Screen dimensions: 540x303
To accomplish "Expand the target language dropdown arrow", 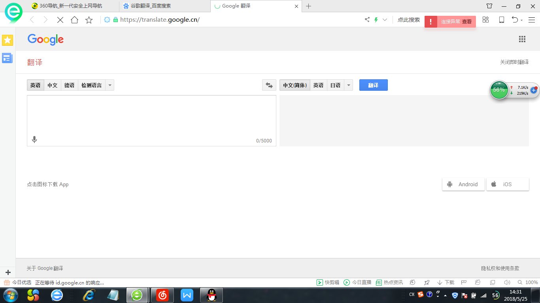I will click(x=348, y=85).
